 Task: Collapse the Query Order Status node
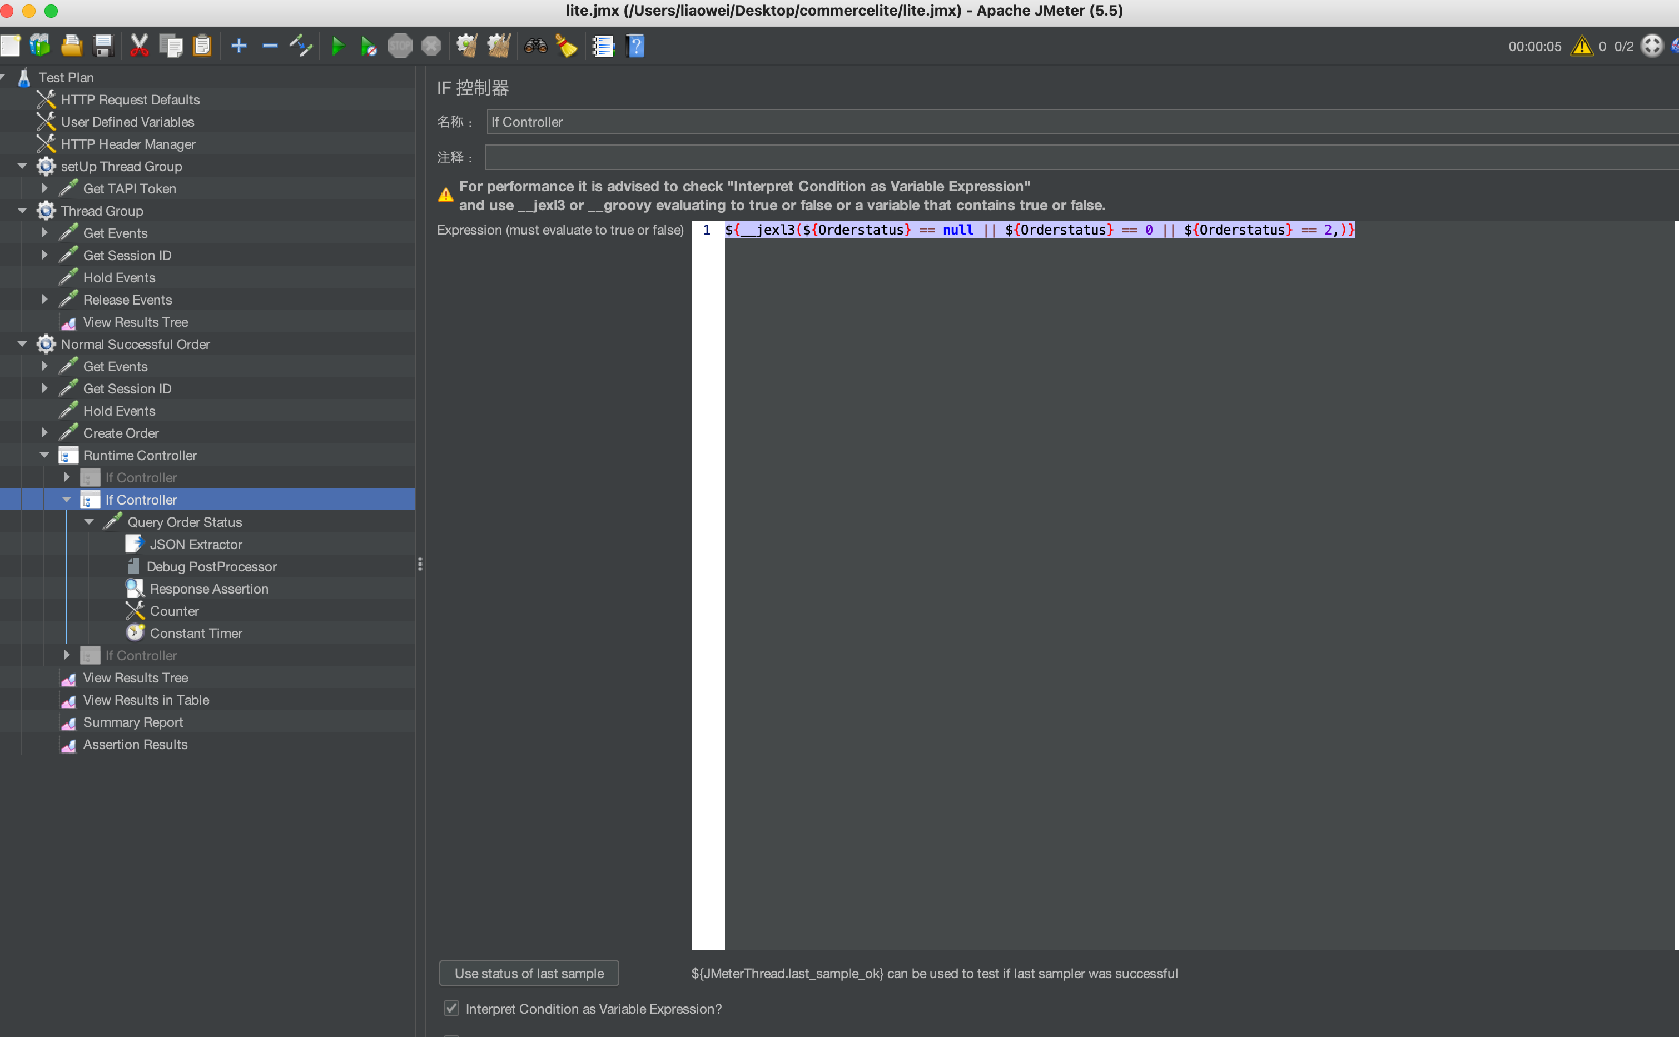pos(89,521)
